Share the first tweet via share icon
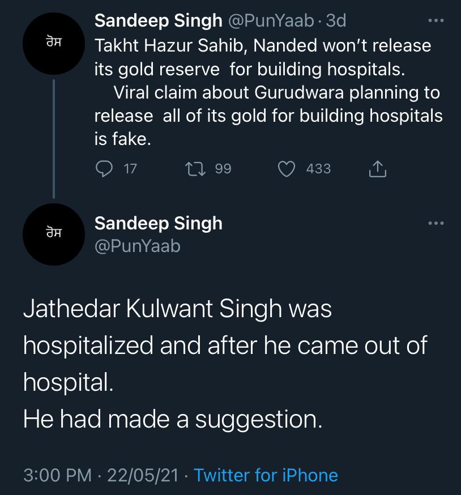 (x=378, y=169)
